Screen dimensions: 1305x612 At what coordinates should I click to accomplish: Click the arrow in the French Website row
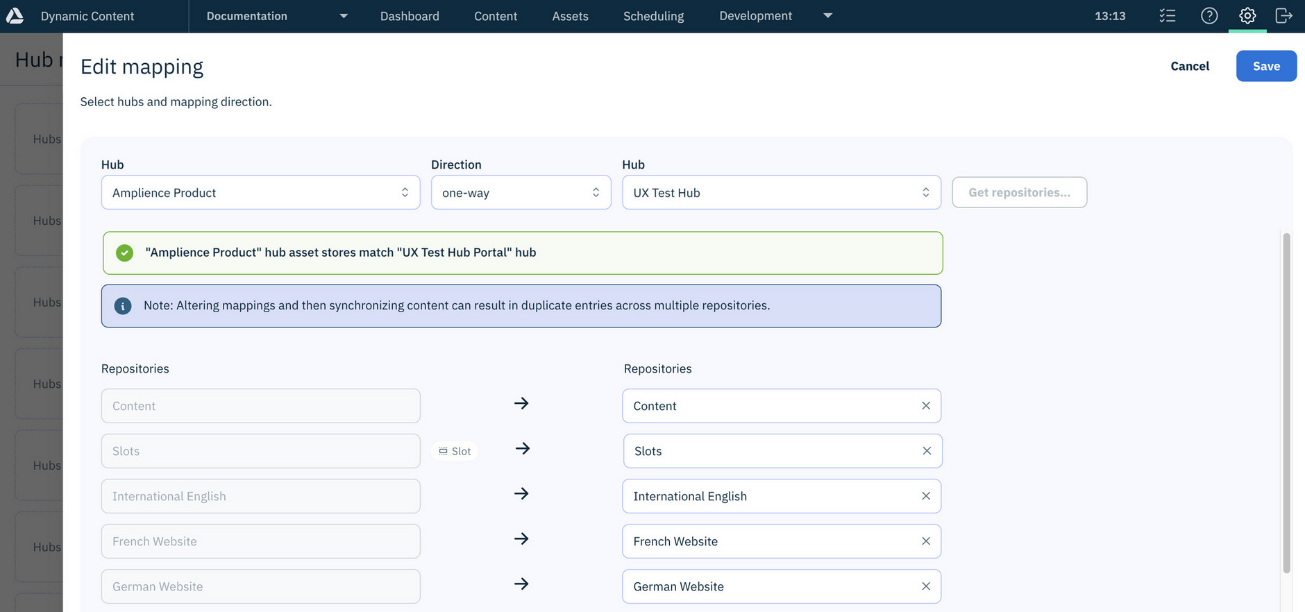click(521, 538)
